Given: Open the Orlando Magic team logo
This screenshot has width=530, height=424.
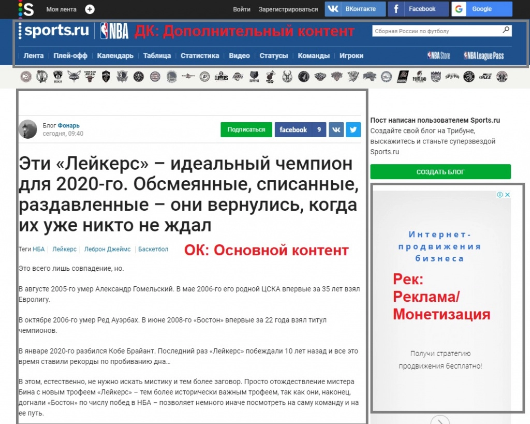Looking at the screenshot, I should [x=370, y=77].
